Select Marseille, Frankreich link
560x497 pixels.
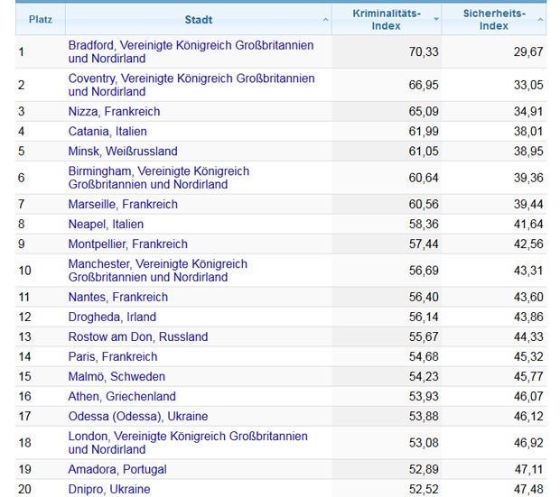(123, 204)
